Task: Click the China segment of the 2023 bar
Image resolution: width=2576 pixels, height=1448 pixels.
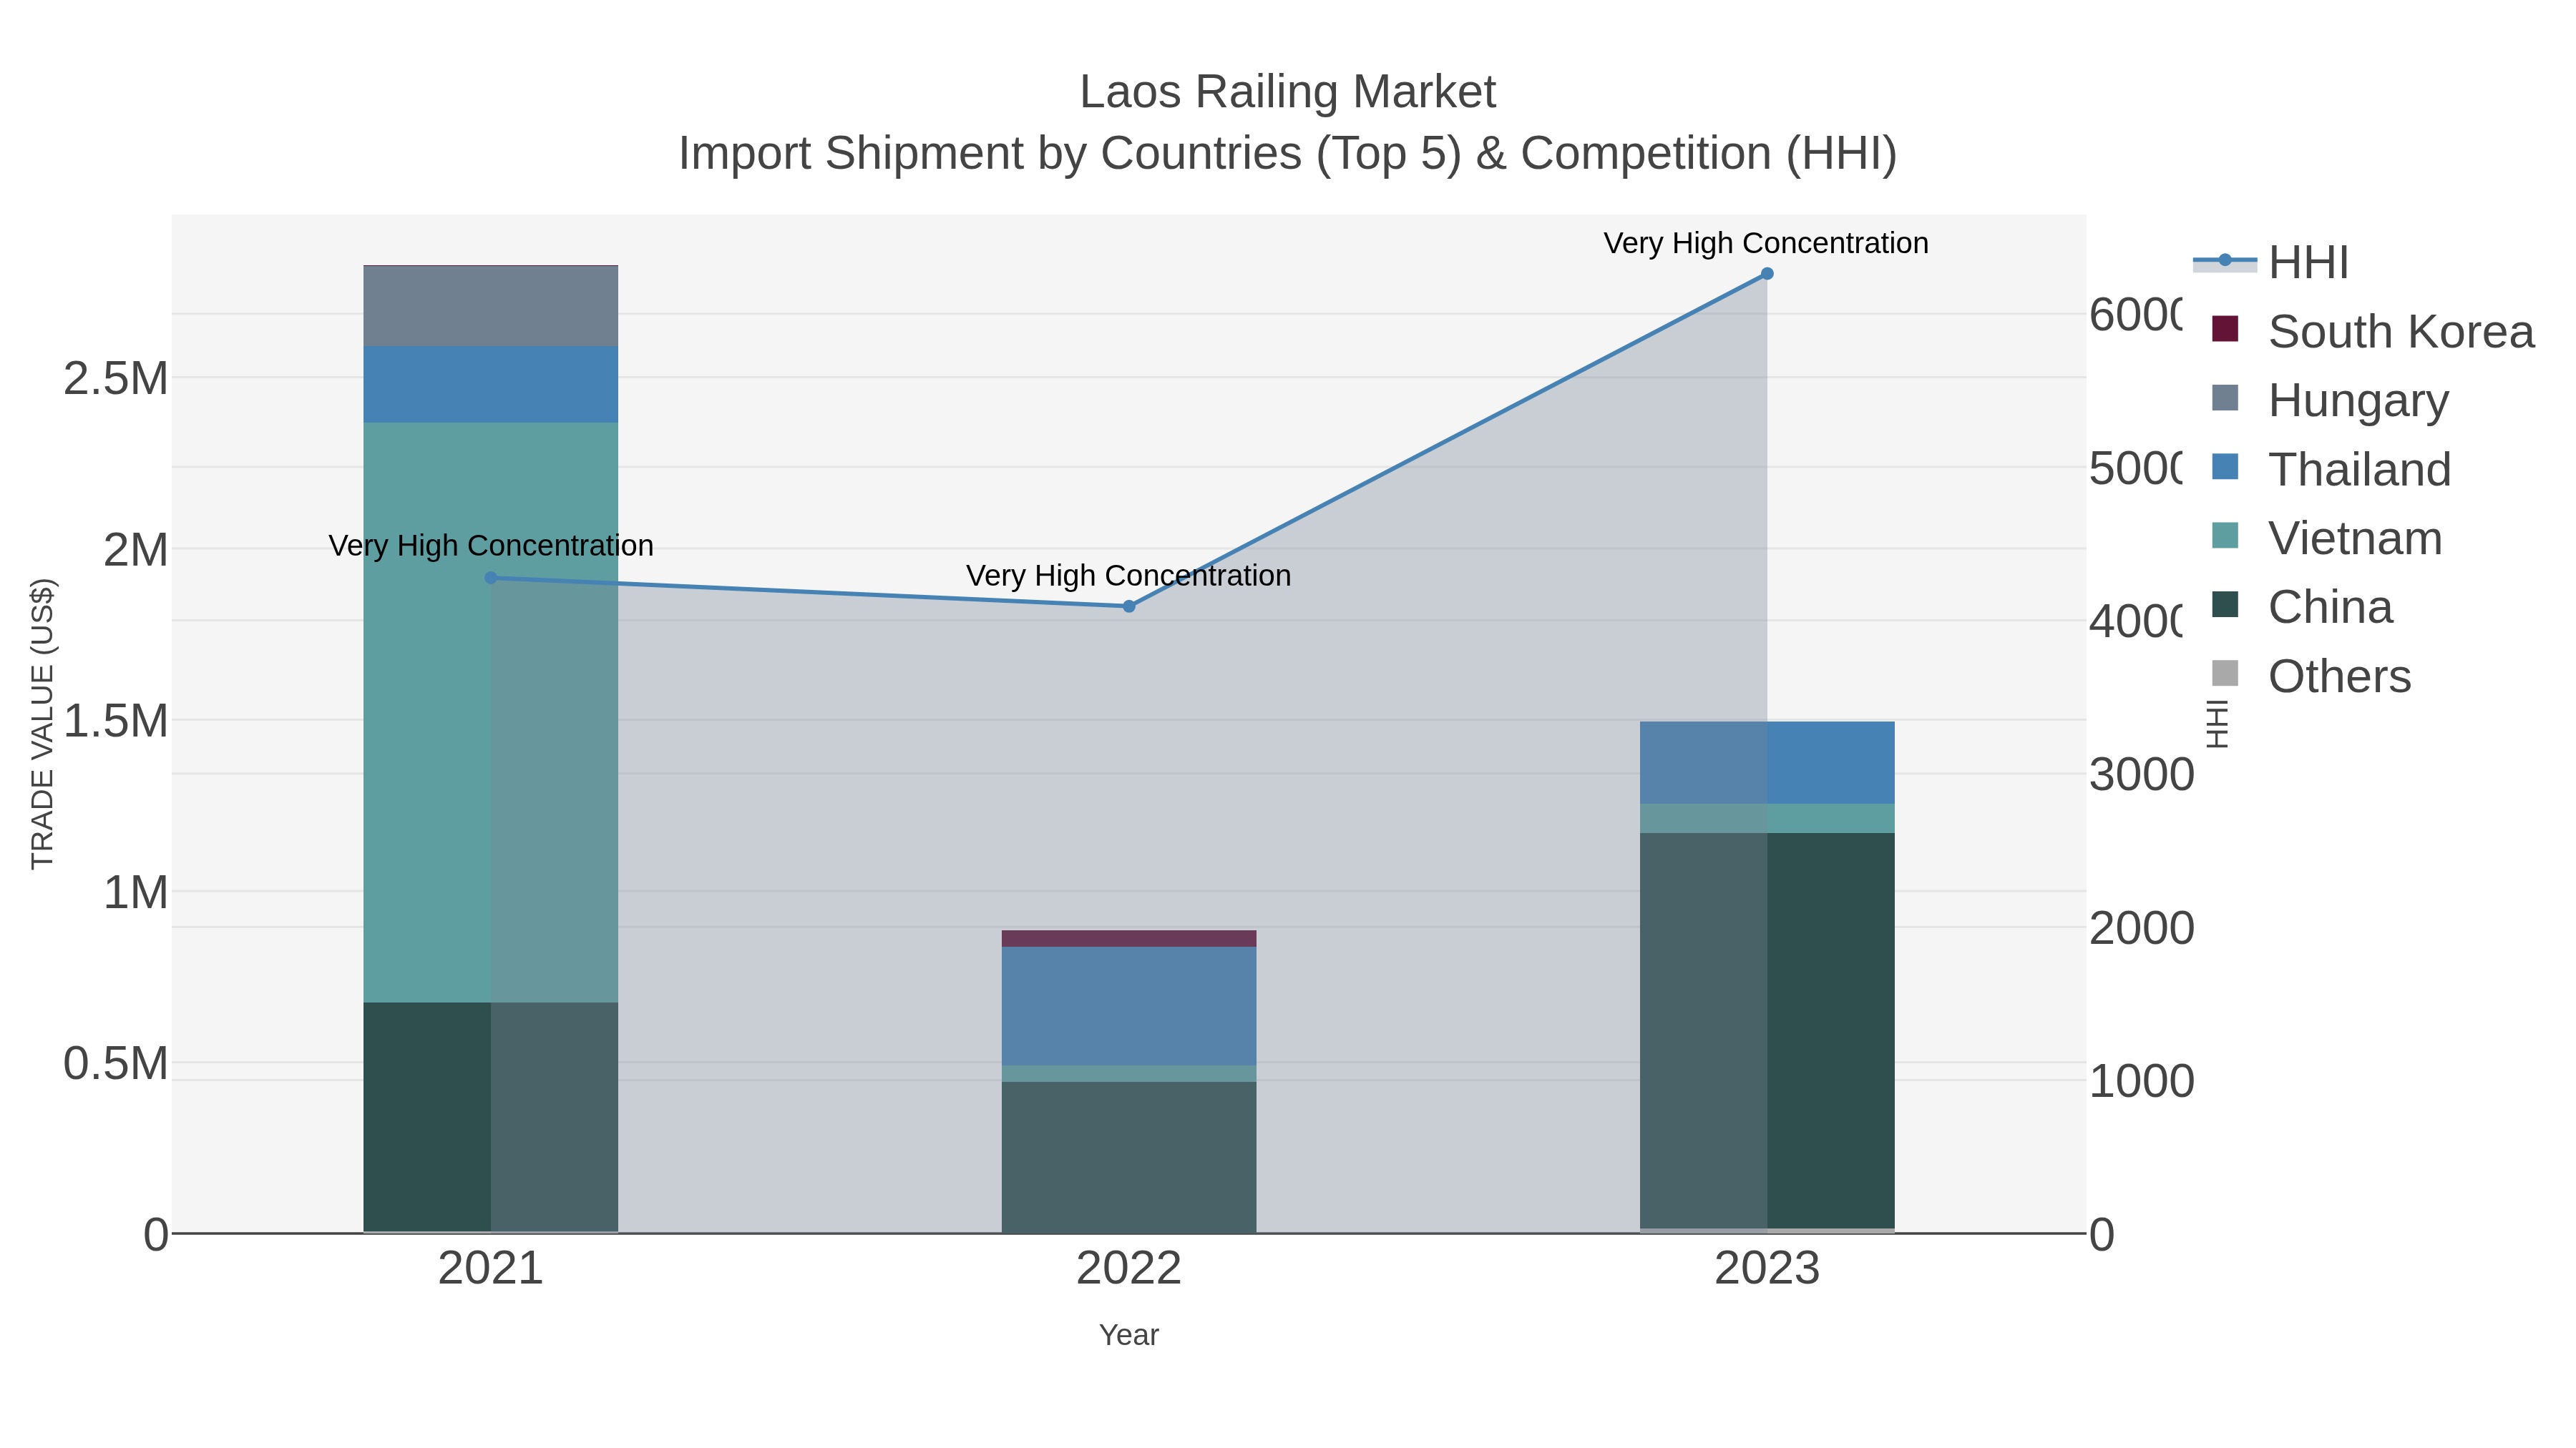Action: pos(1767,1031)
